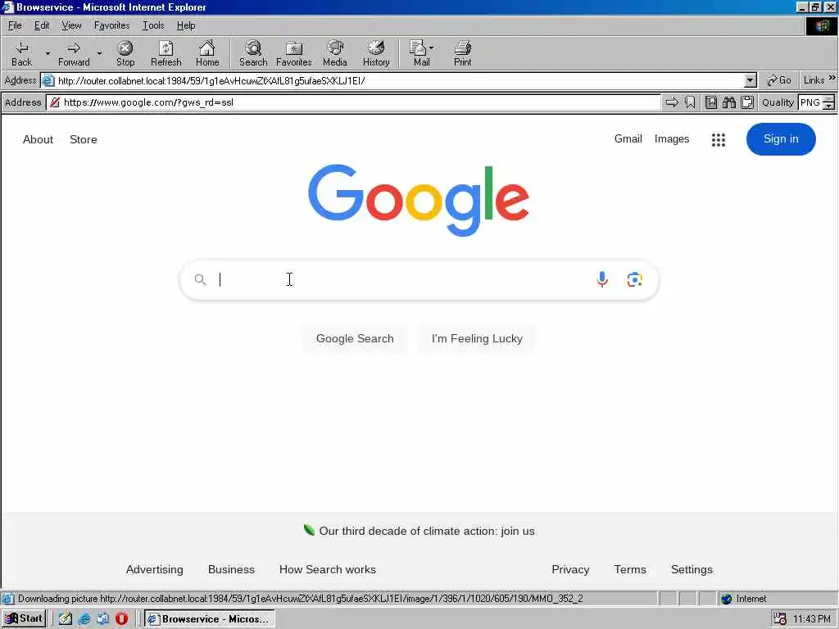Launch Opera from the quick launch bar
Screen dimensions: 839x629
[121, 618]
